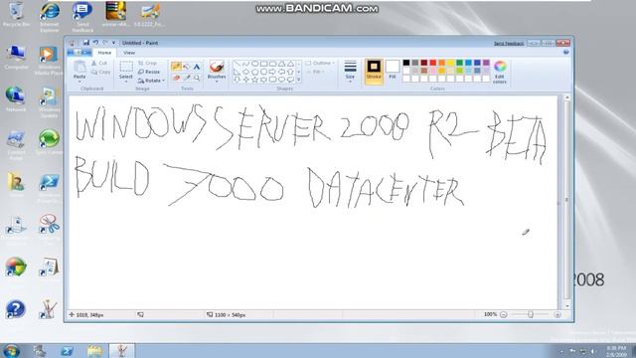Image resolution: width=636 pixels, height=358 pixels.
Task: Click the Redo arrow in title bar
Action: click(105, 43)
